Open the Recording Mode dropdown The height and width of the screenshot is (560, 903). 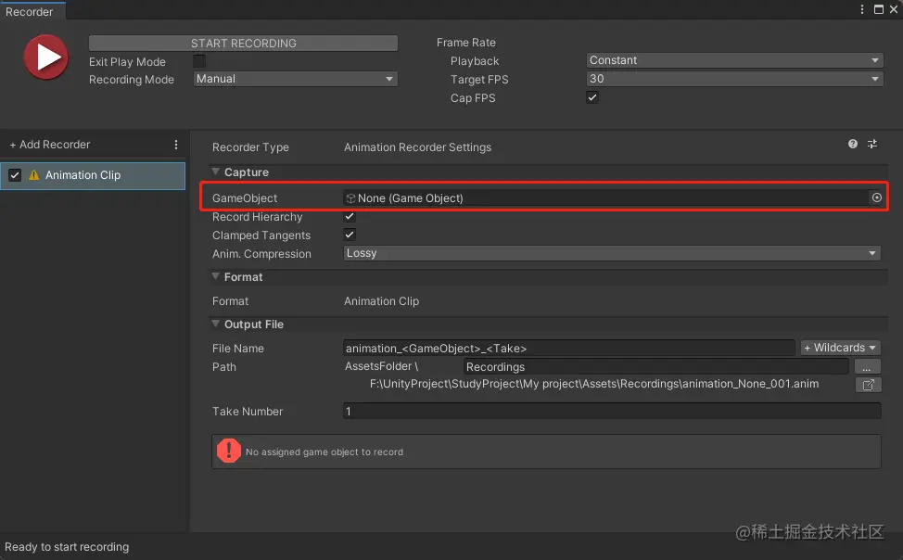(296, 79)
